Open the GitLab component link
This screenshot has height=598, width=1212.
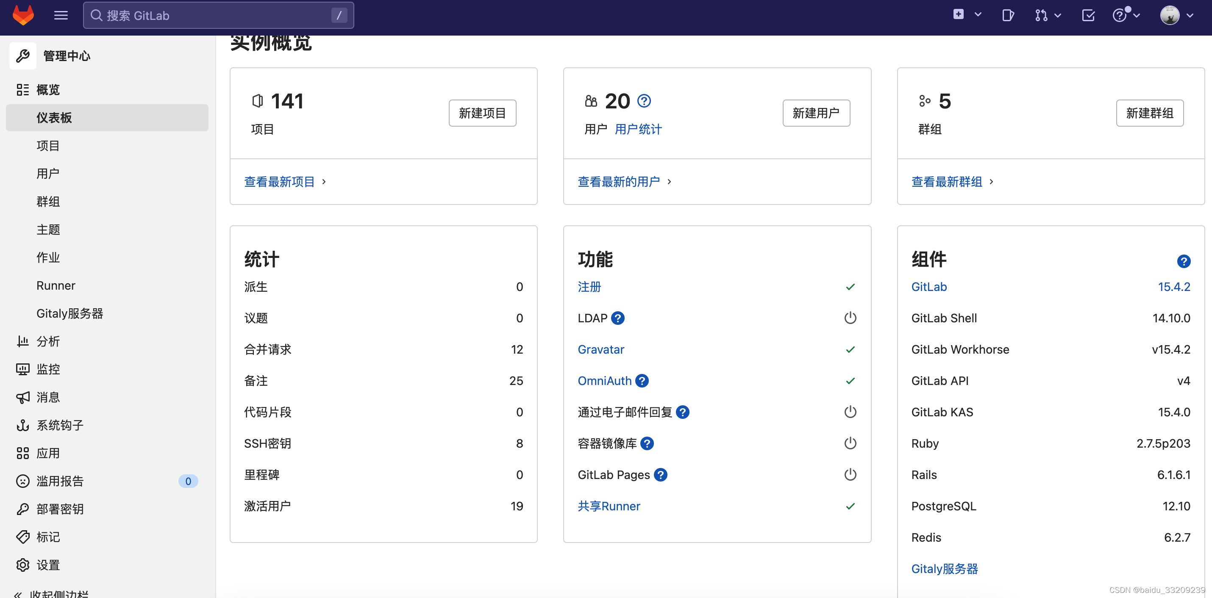[929, 287]
